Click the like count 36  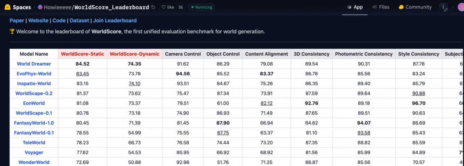point(180,7)
